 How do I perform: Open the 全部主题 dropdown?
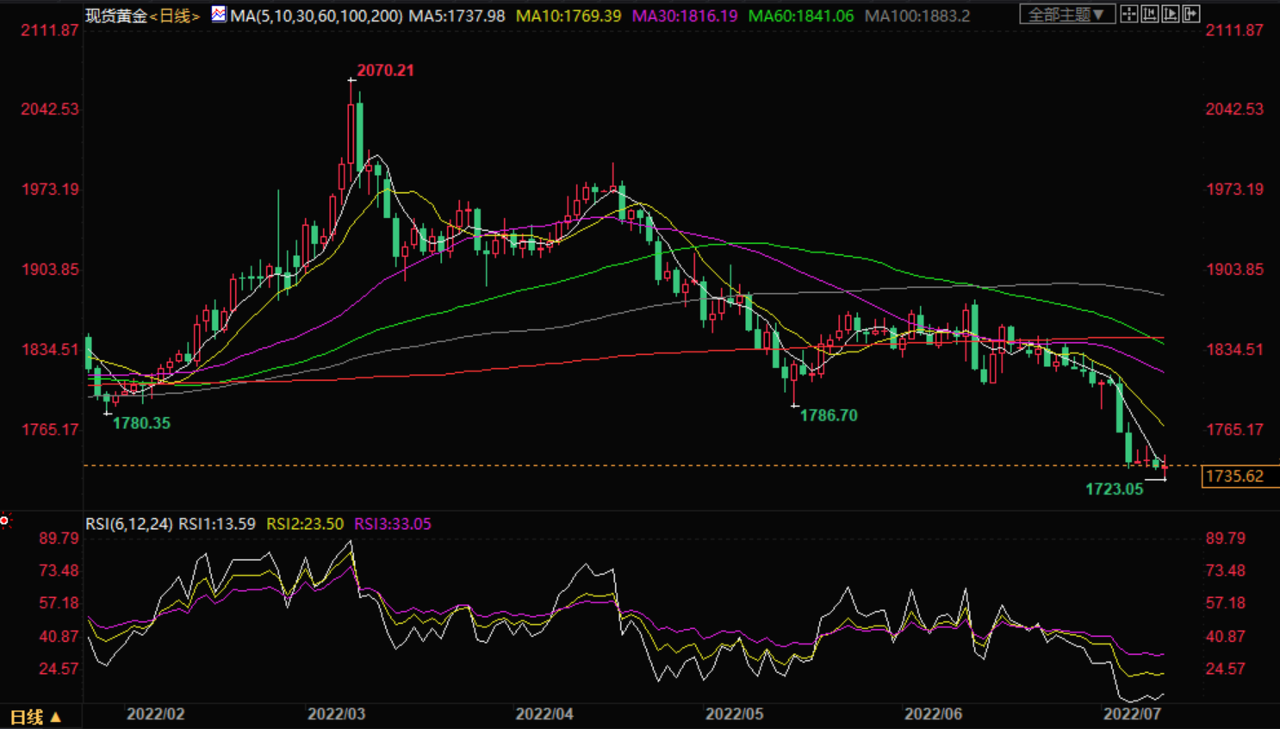coord(1067,14)
